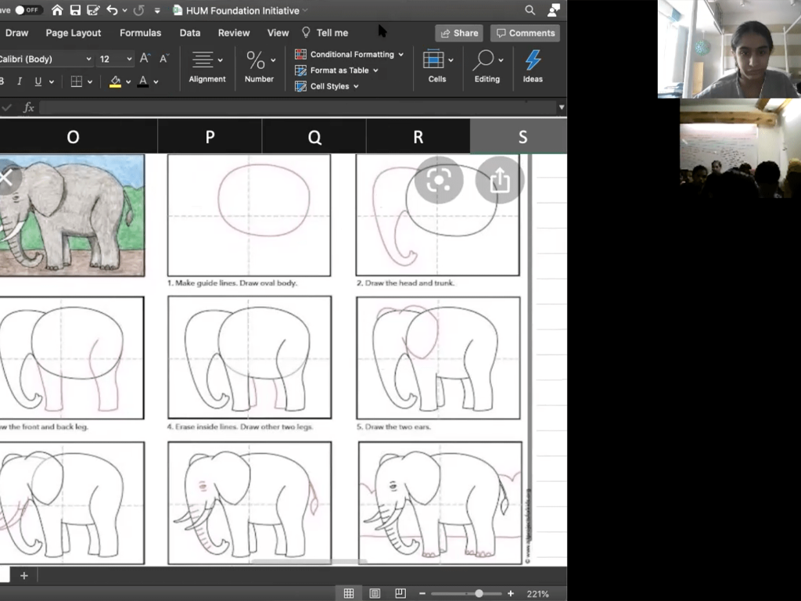This screenshot has height=601, width=801.
Task: Click the zoom out minus button
Action: (422, 593)
